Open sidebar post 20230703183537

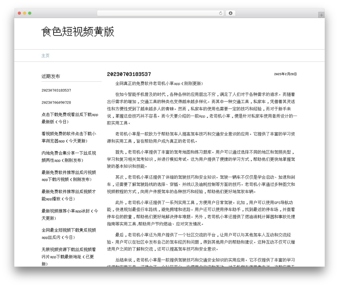pos(56,90)
